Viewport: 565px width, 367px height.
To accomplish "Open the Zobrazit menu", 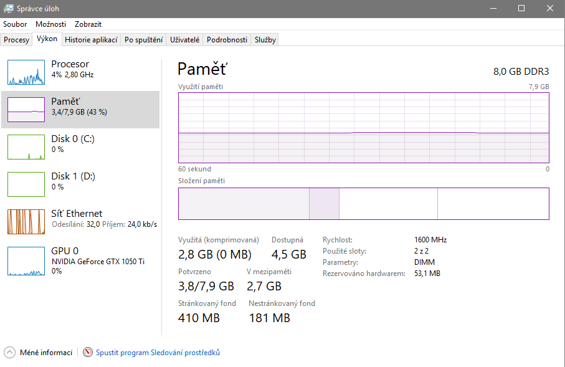I will [88, 24].
